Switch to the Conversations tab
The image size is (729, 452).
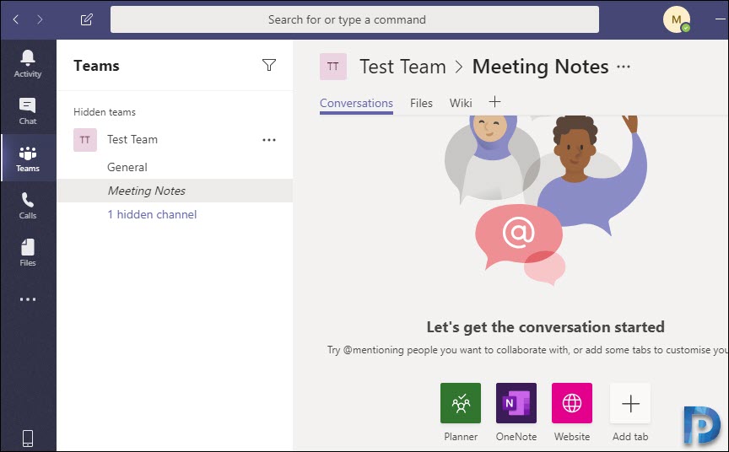(x=357, y=103)
